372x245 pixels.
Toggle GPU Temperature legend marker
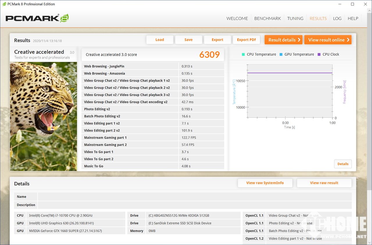281,55
